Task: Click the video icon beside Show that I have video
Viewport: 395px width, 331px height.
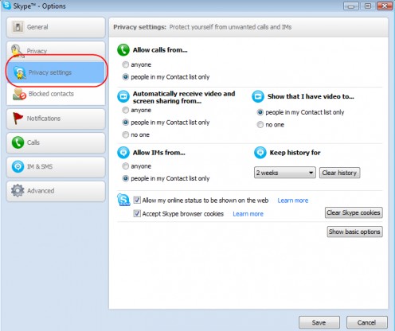Action: (258, 96)
